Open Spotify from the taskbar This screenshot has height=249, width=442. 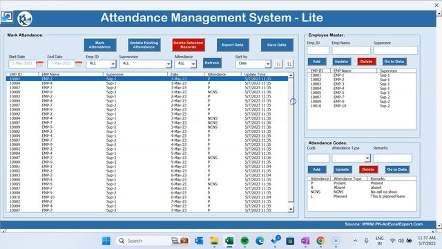click(x=244, y=241)
